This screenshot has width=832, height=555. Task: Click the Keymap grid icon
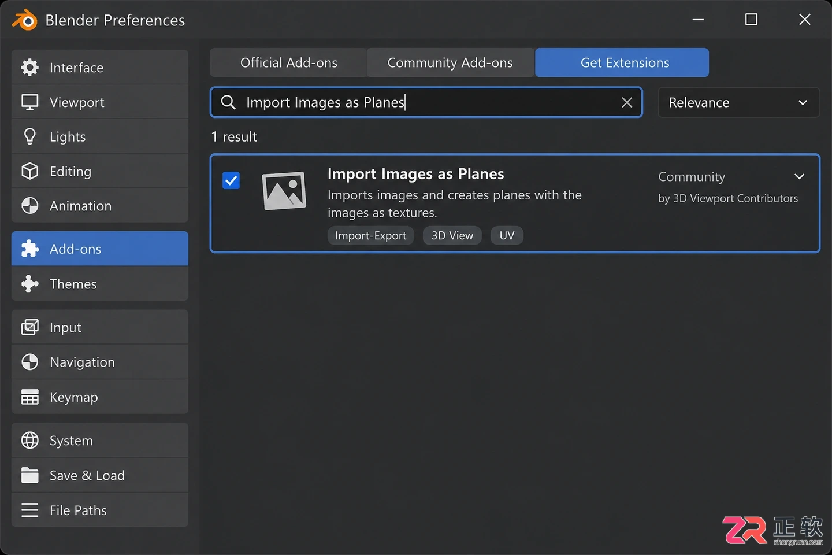point(29,397)
